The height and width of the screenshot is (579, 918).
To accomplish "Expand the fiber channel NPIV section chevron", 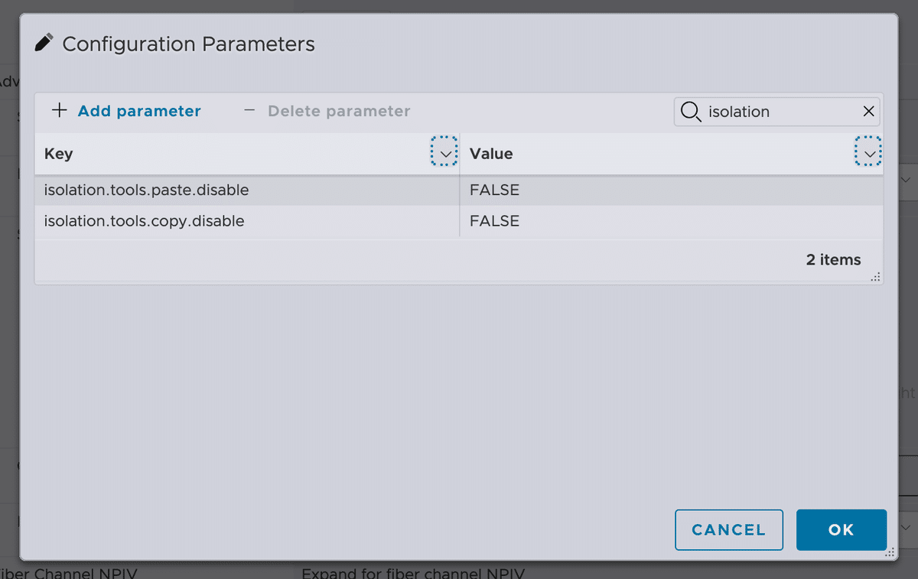I will 905,528.
